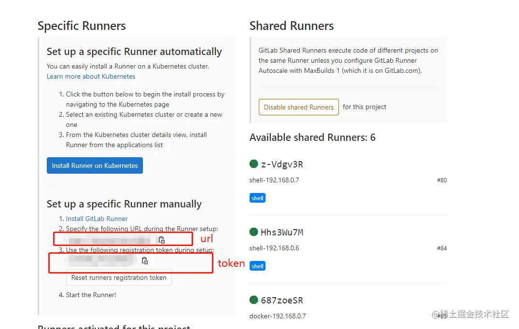Viewport: 519px width, 329px height.
Task: Click the 'for this project' text
Action: [365, 107]
